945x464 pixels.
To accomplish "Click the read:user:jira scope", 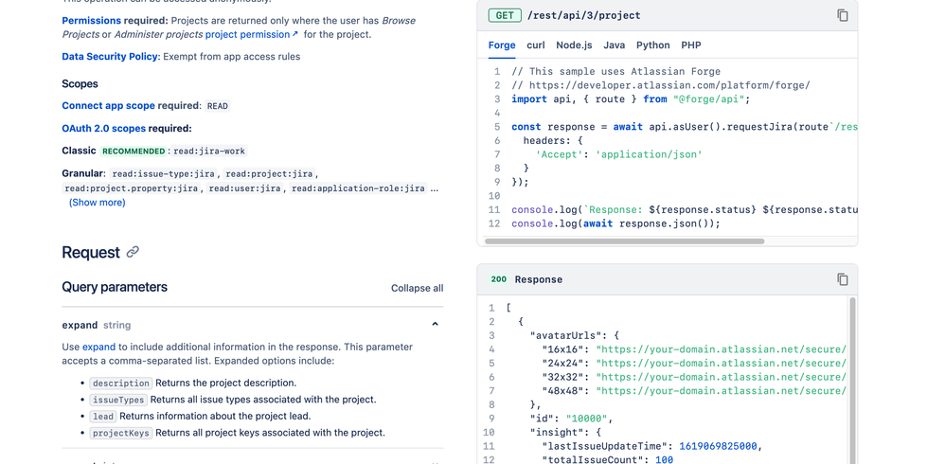I will point(244,188).
